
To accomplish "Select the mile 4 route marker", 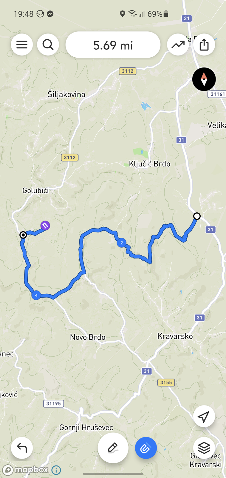I will pyautogui.click(x=36, y=295).
